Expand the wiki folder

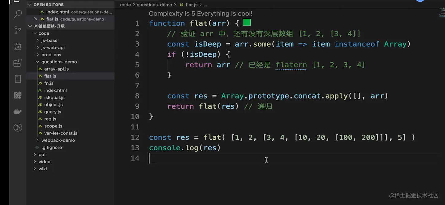point(35,169)
